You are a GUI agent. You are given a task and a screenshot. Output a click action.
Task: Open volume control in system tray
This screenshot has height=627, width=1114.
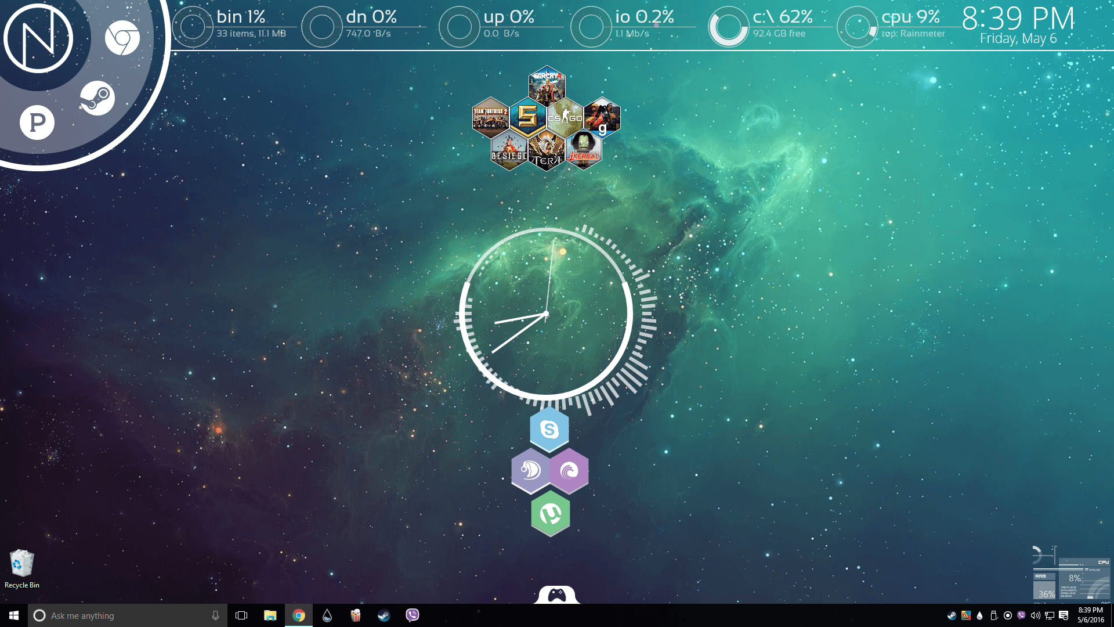pos(1035,615)
